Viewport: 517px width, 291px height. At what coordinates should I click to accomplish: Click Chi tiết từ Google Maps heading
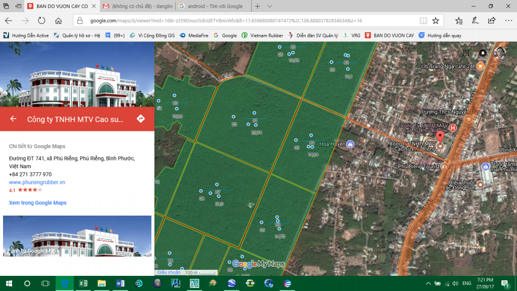pyautogui.click(x=37, y=146)
